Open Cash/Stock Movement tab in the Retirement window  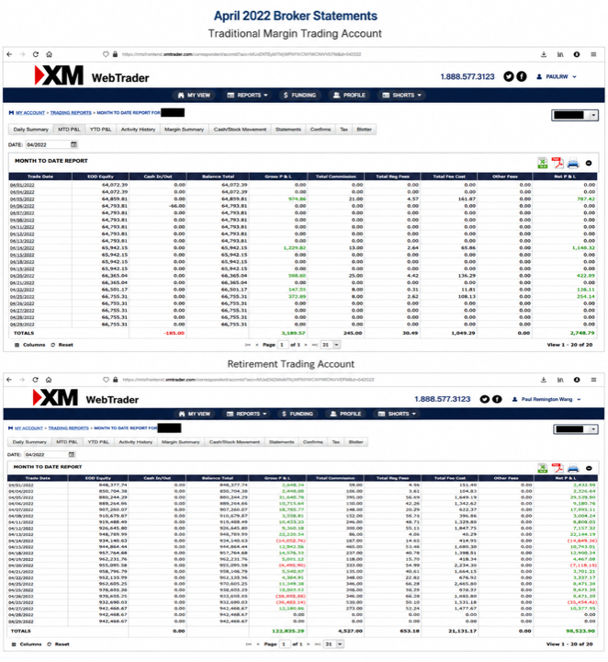coord(234,442)
